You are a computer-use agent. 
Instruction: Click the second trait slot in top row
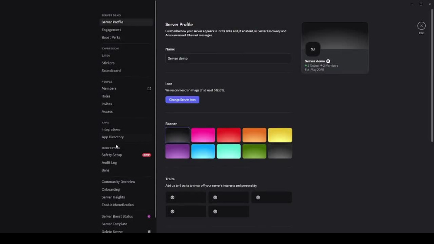pos(229,198)
